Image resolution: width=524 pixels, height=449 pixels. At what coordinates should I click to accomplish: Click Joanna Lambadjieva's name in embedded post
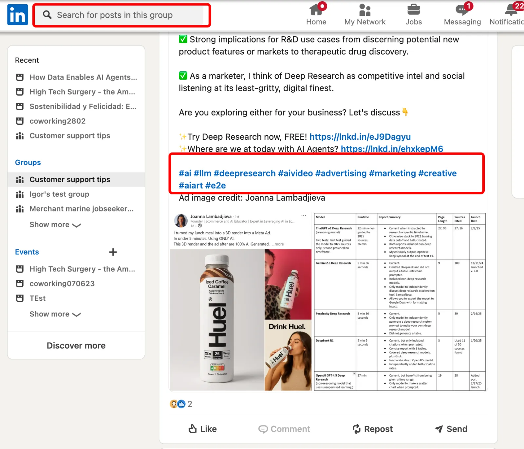[x=211, y=216]
